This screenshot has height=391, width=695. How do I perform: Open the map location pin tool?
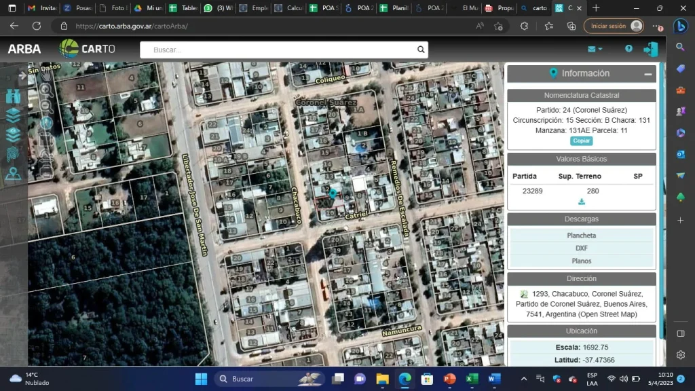(14, 173)
